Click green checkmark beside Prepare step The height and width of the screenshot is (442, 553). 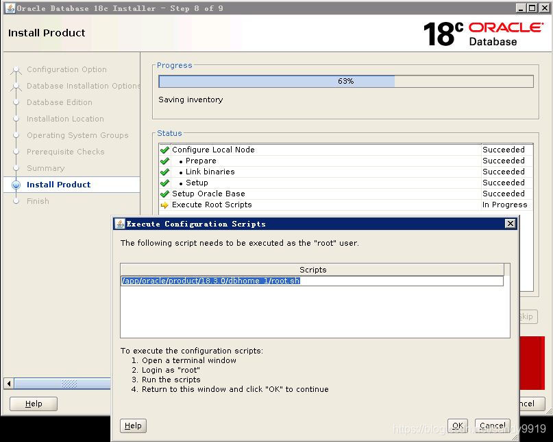[164, 161]
